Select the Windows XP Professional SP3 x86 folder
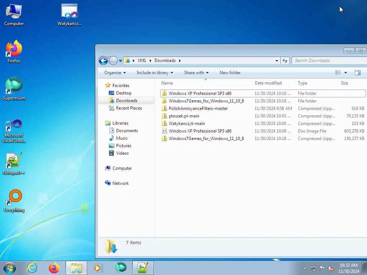This screenshot has width=367, height=275. [x=263, y=93]
